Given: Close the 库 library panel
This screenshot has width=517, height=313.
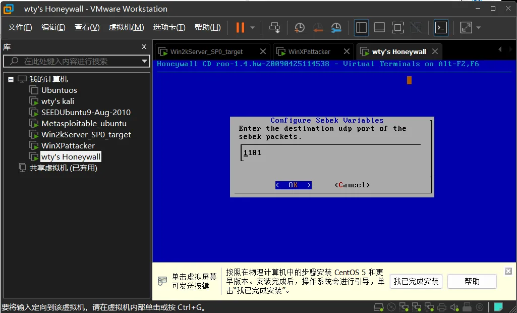Looking at the screenshot, I should coord(144,47).
